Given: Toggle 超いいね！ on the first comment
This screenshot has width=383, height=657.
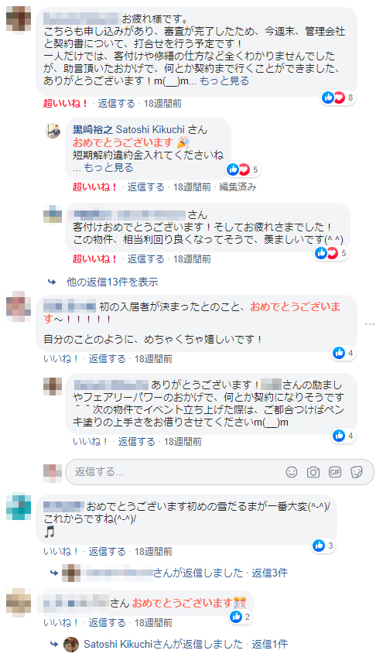Looking at the screenshot, I should pos(66,104).
